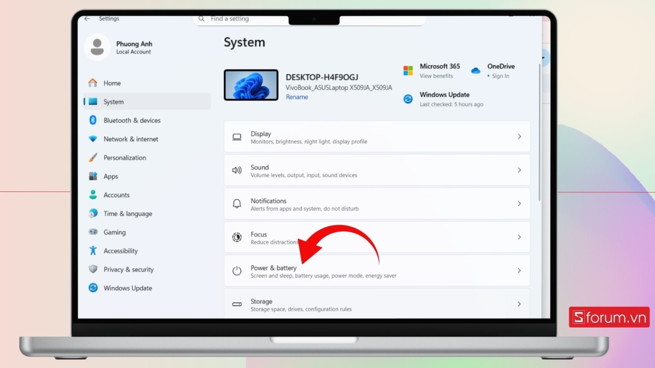655x368 pixels.
Task: Open the Storage settings row
Action: pos(377,304)
